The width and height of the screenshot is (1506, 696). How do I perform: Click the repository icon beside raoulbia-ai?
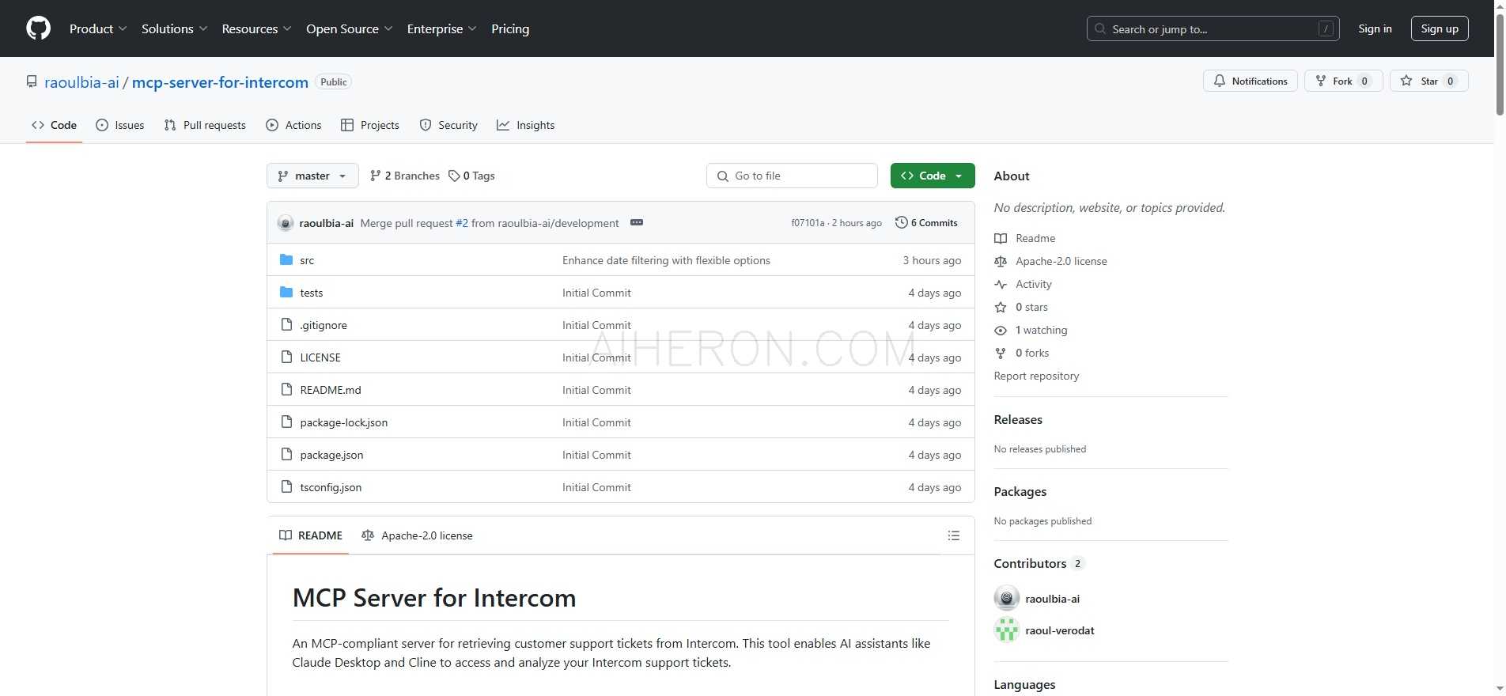32,82
